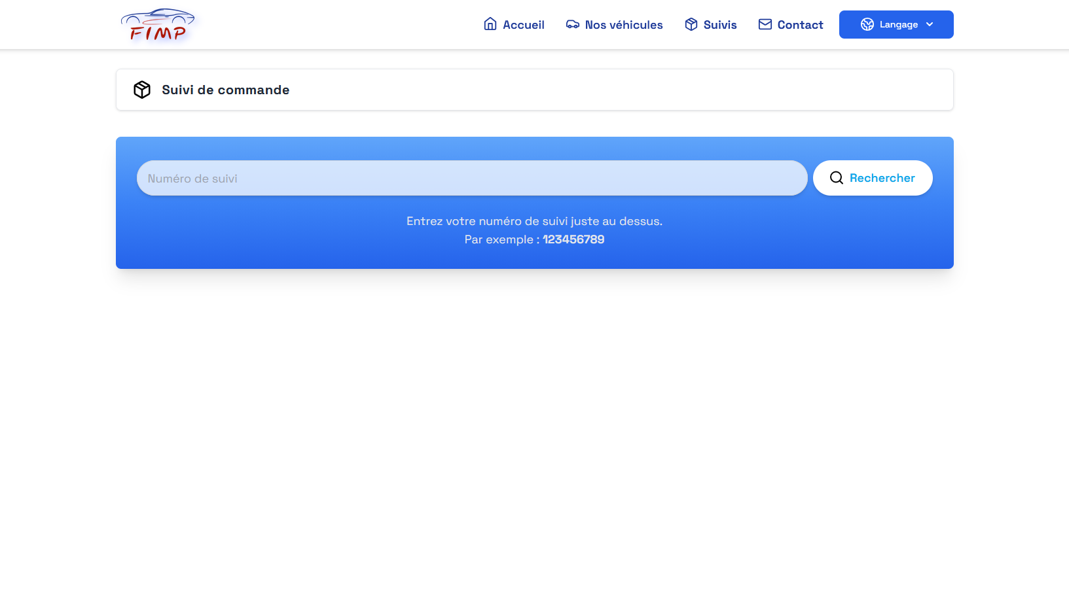Image resolution: width=1069 pixels, height=594 pixels.
Task: Click the globe icon in Langage button
Action: click(x=867, y=24)
